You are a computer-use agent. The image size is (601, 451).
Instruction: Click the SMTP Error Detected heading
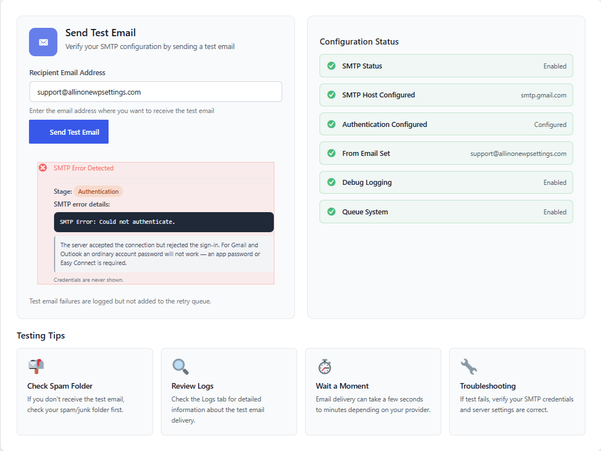tap(83, 168)
